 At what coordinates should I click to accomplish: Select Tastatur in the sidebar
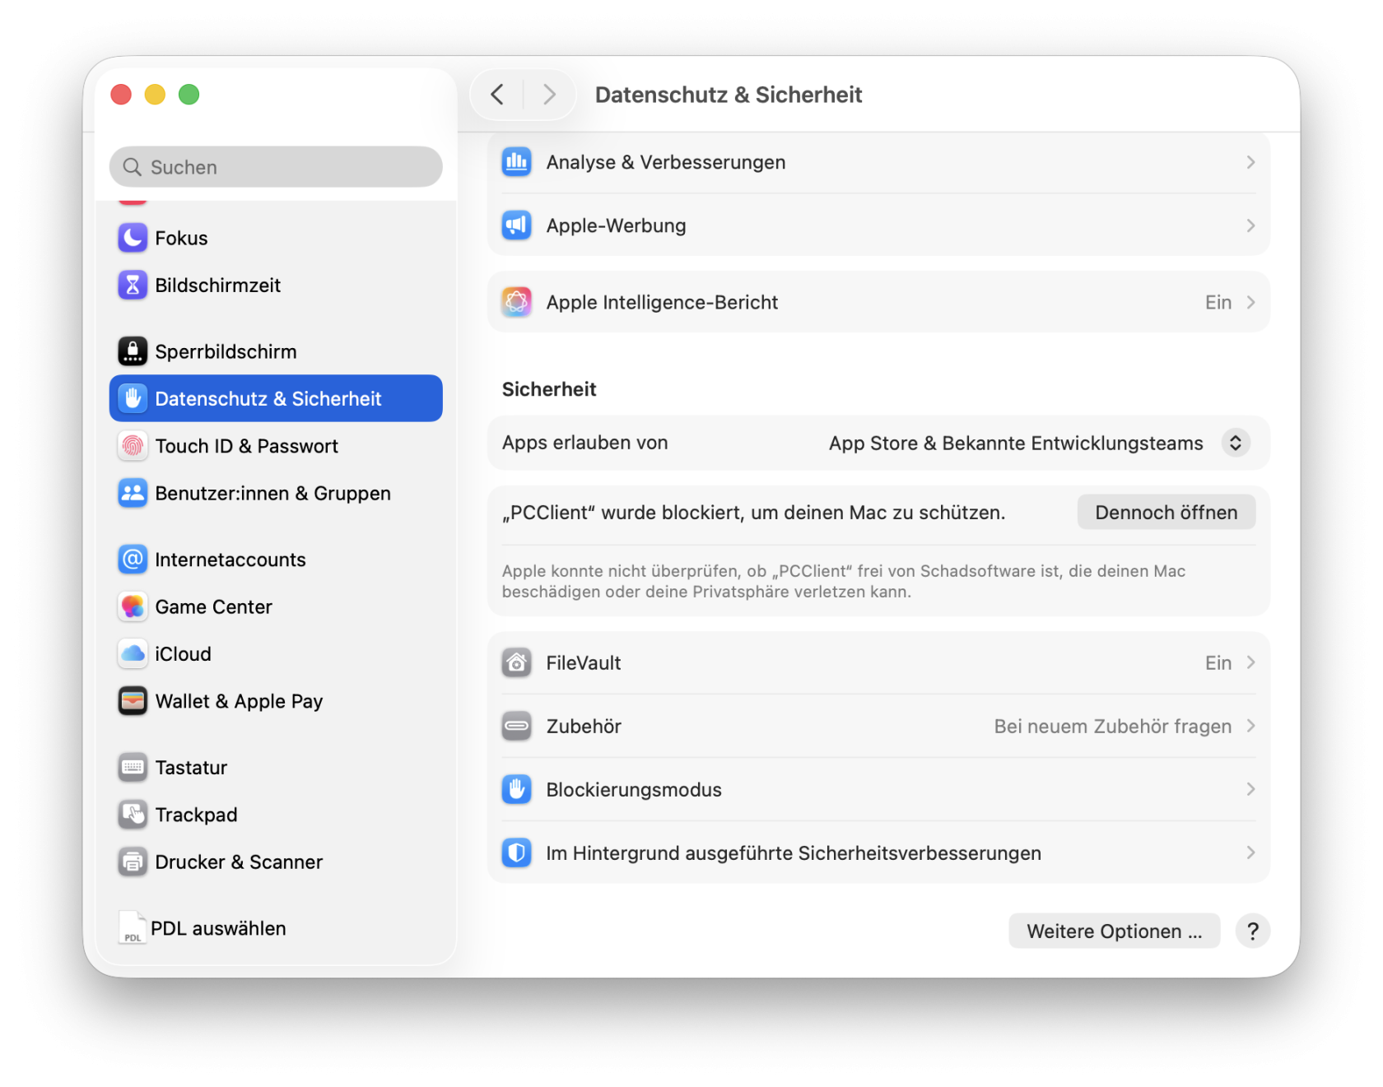coord(276,768)
